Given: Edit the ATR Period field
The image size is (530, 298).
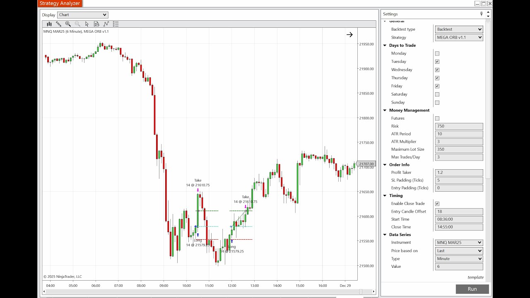Looking at the screenshot, I should (x=459, y=134).
